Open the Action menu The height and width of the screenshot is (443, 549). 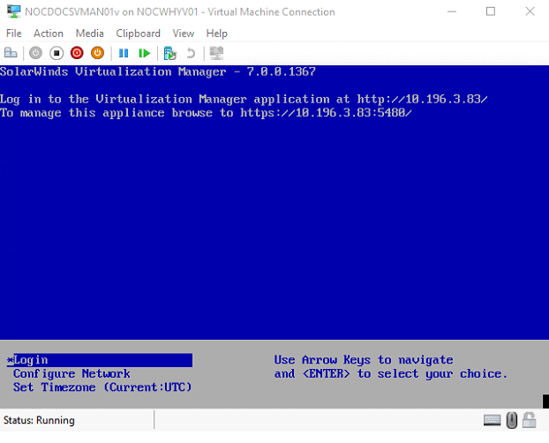pyautogui.click(x=49, y=34)
